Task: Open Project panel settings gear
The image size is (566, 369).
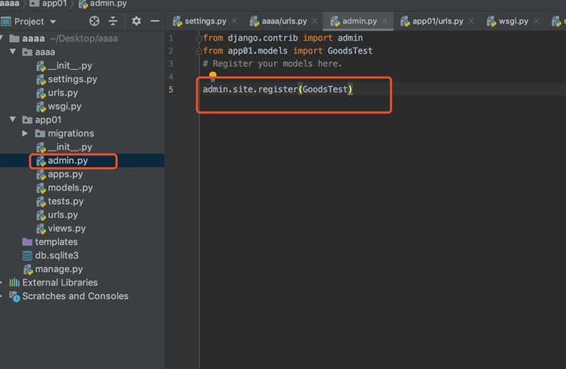Action: point(136,21)
